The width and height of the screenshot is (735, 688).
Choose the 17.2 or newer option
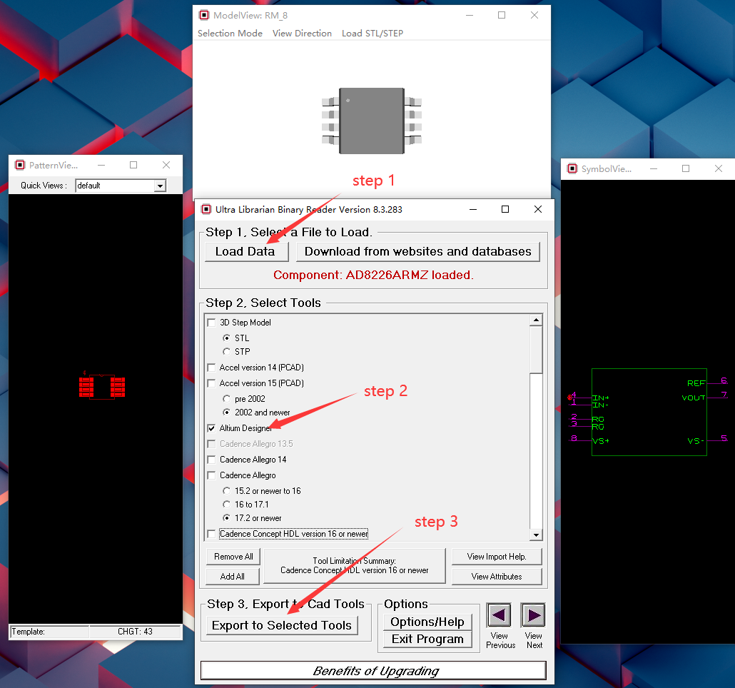(227, 518)
